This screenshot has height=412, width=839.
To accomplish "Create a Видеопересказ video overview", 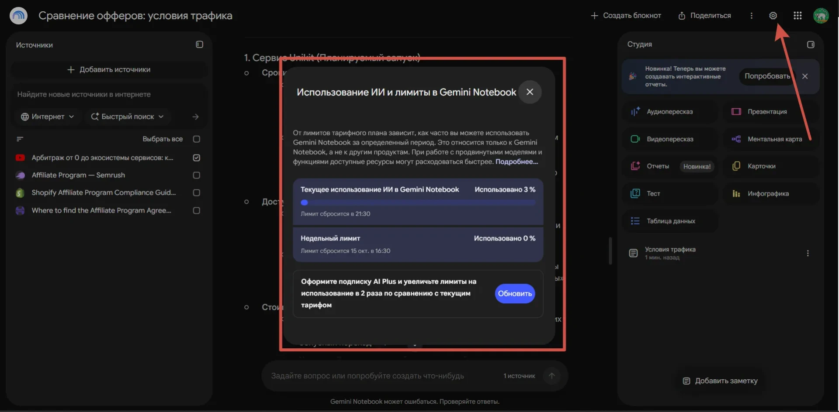I will click(670, 139).
